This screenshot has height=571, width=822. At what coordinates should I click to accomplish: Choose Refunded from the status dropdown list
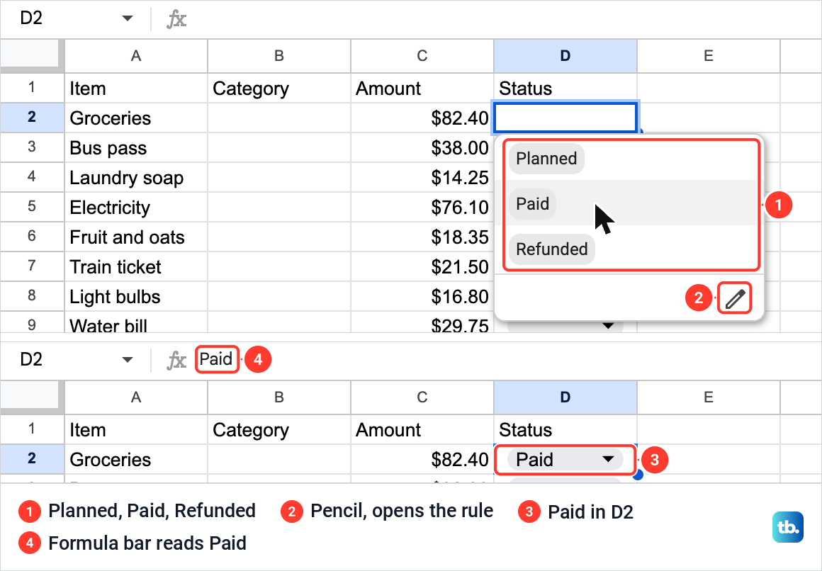tap(631, 249)
